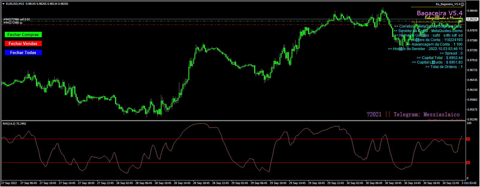Viewport: 480px width, 187px height.
Task: Click the red level 30 marker
Action: click(x=468, y=163)
